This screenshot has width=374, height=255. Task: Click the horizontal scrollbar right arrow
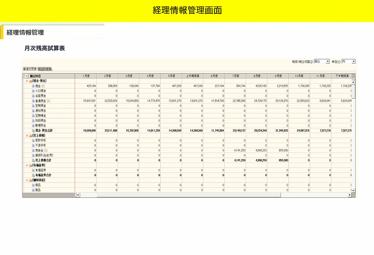pos(350,195)
